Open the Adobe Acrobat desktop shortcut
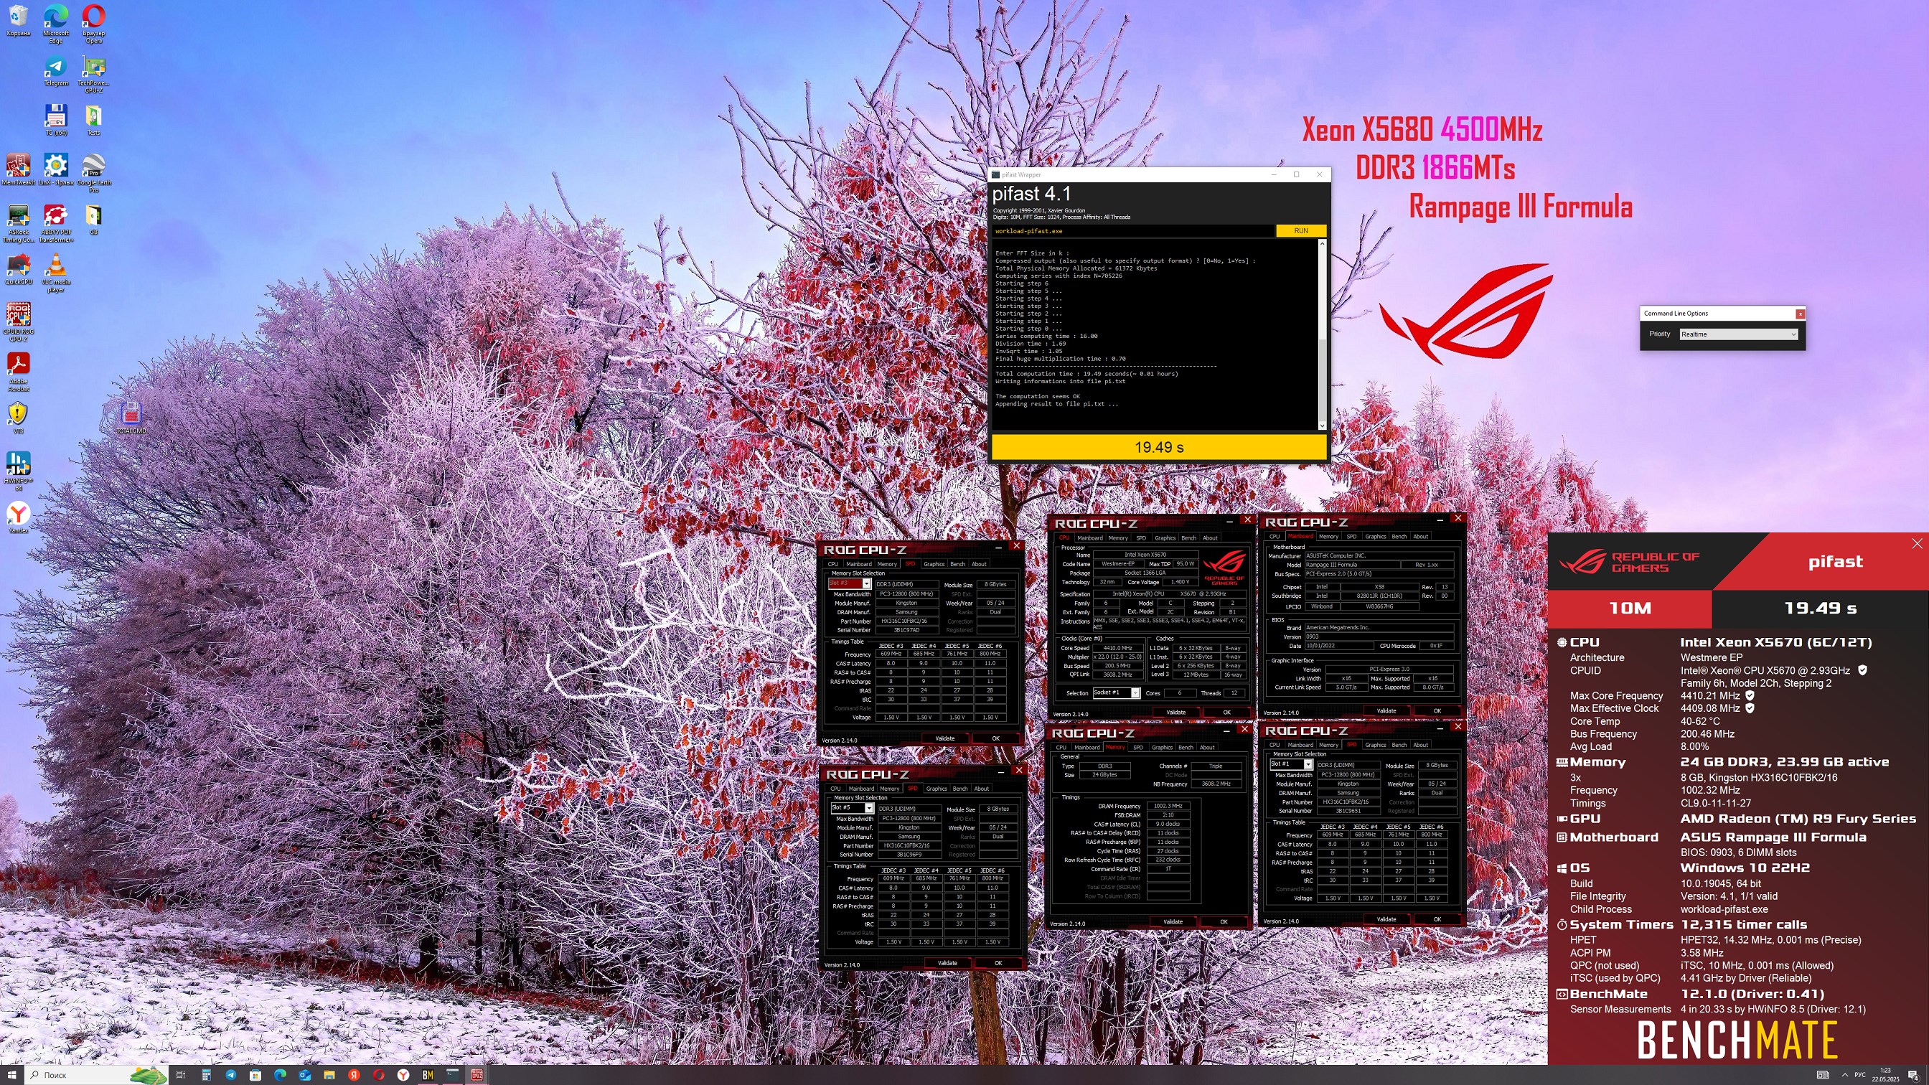Viewport: 1929px width, 1085px height. point(18,372)
